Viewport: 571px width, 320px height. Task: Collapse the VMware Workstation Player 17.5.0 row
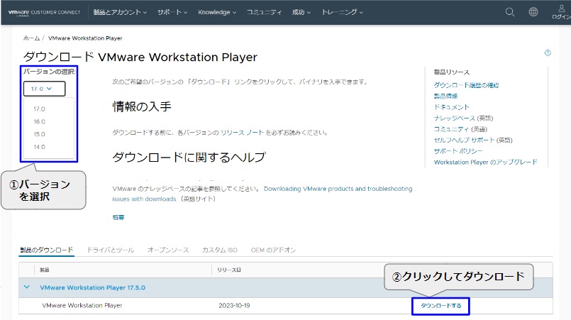point(26,287)
